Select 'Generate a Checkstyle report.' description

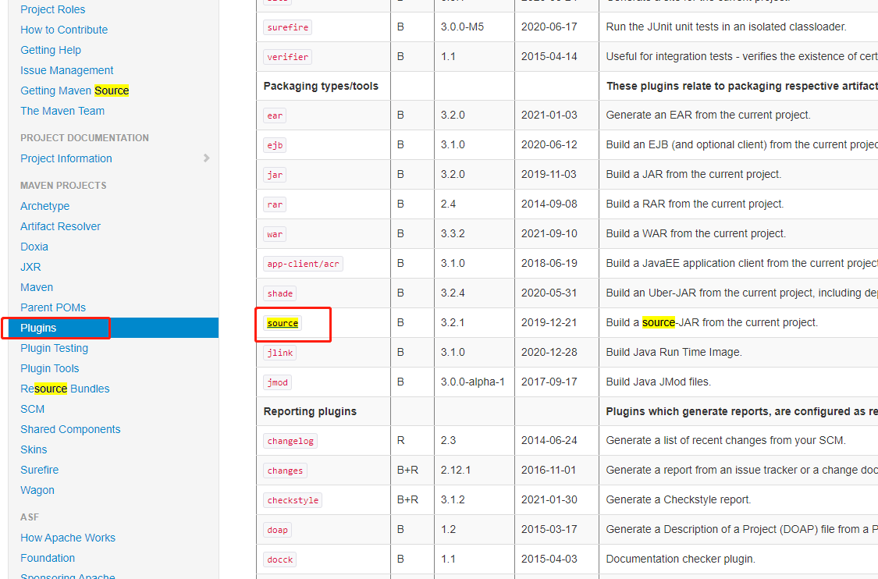(x=678, y=499)
